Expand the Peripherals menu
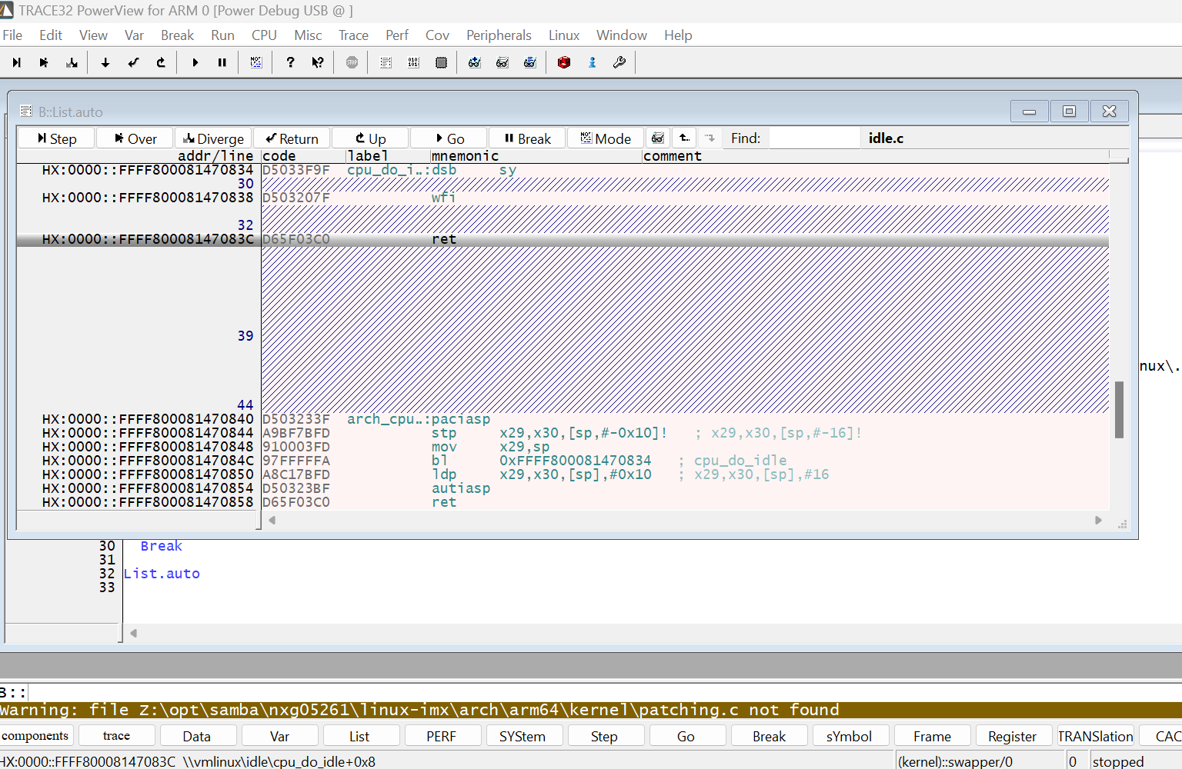 [x=499, y=35]
